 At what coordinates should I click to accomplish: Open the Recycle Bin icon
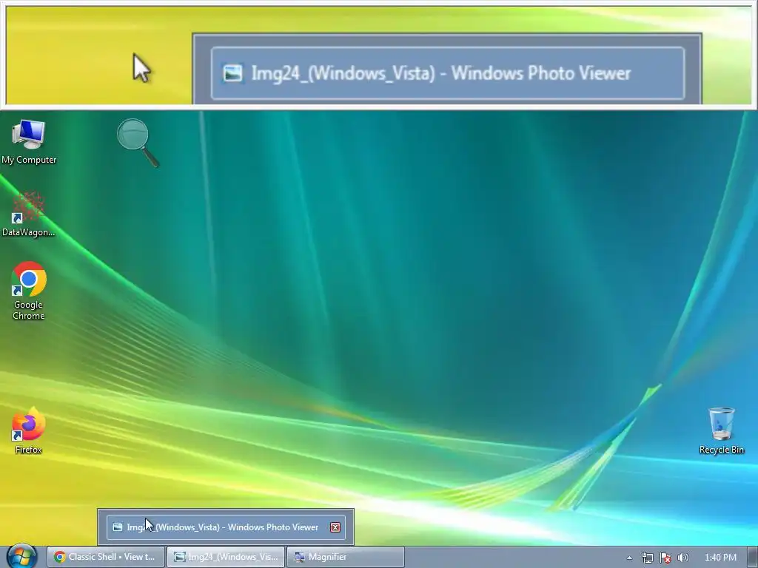(721, 431)
